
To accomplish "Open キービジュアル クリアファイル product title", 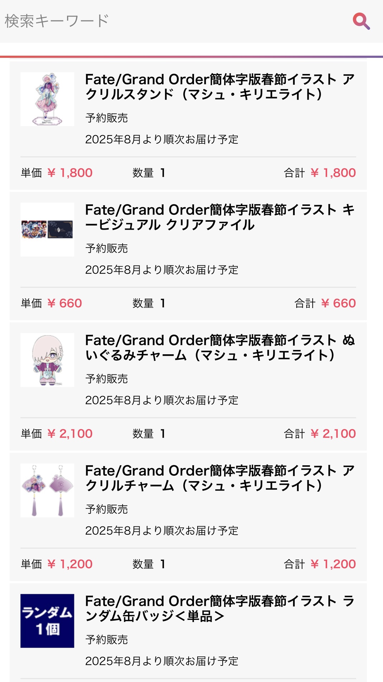I will point(219,217).
